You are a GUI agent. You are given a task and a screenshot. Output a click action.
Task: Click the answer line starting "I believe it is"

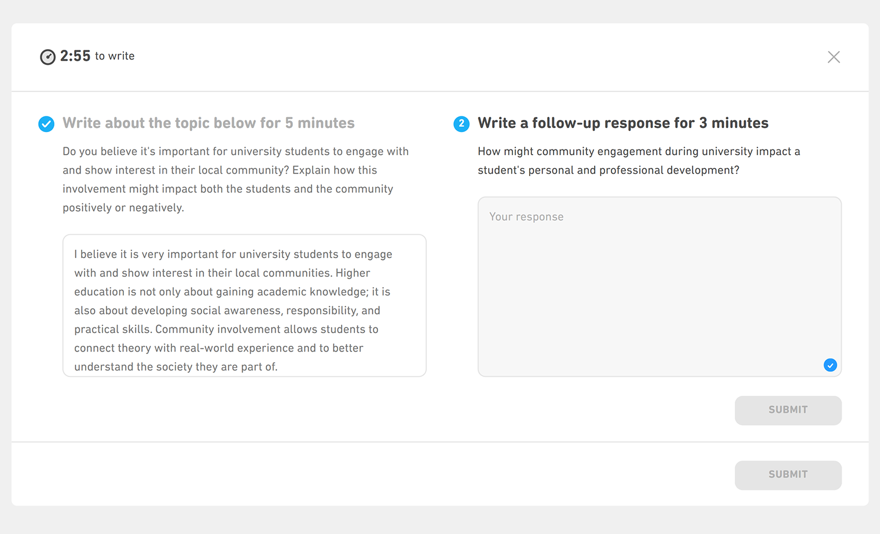point(233,254)
